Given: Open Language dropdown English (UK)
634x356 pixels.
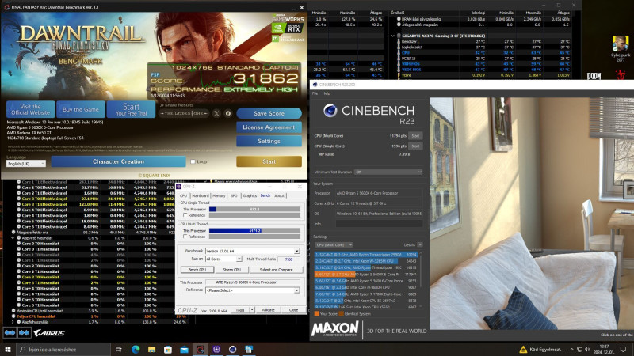Looking at the screenshot, I should 26,164.
